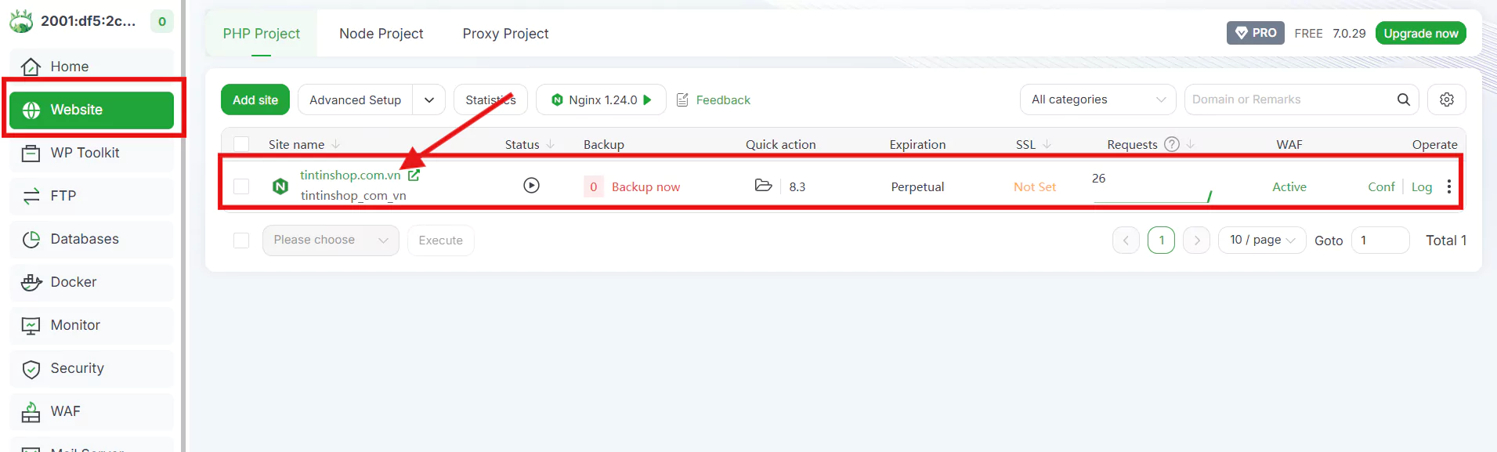The width and height of the screenshot is (1497, 452).
Task: Open table settings gear icon
Action: click(1446, 99)
